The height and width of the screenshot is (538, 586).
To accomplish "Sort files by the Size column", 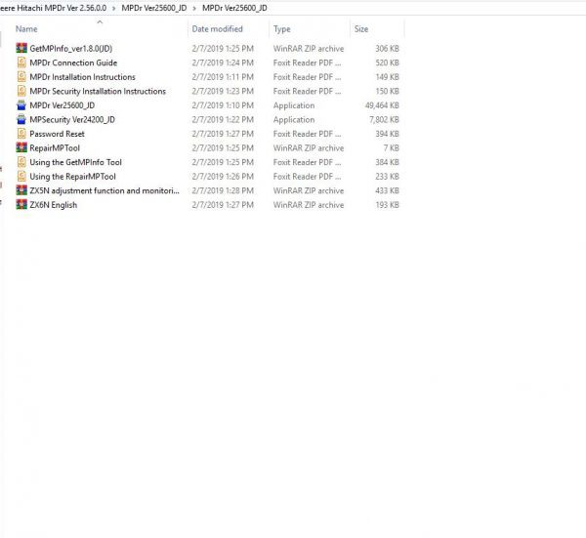I will click(361, 29).
